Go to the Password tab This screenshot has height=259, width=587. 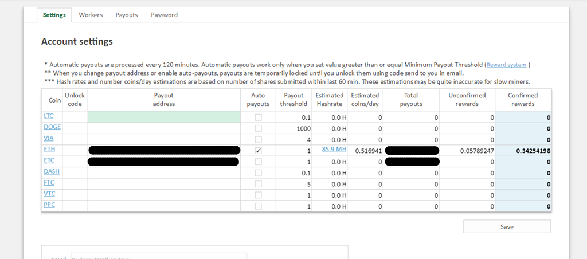tap(164, 15)
